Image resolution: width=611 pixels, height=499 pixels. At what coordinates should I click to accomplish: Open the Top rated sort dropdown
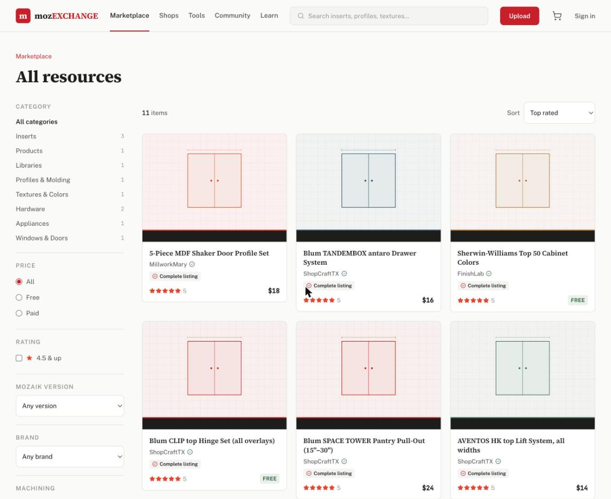(x=559, y=113)
